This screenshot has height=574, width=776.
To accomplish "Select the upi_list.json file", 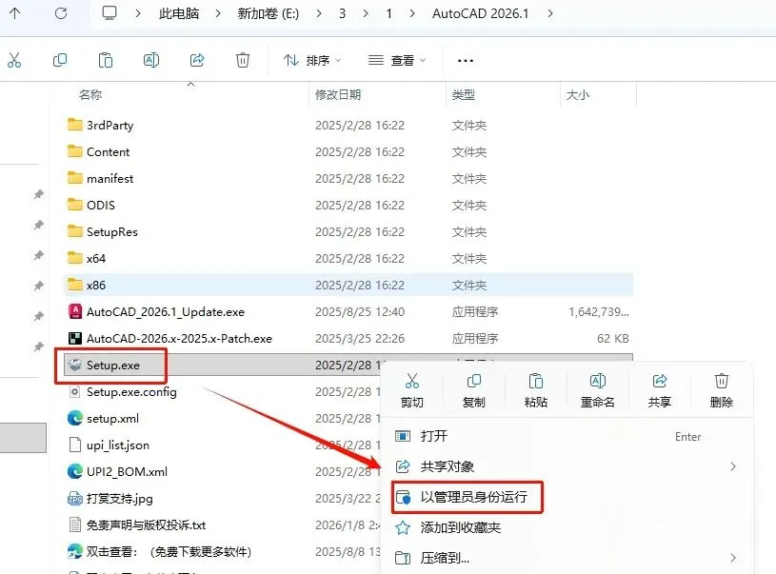I will pyautogui.click(x=109, y=445).
